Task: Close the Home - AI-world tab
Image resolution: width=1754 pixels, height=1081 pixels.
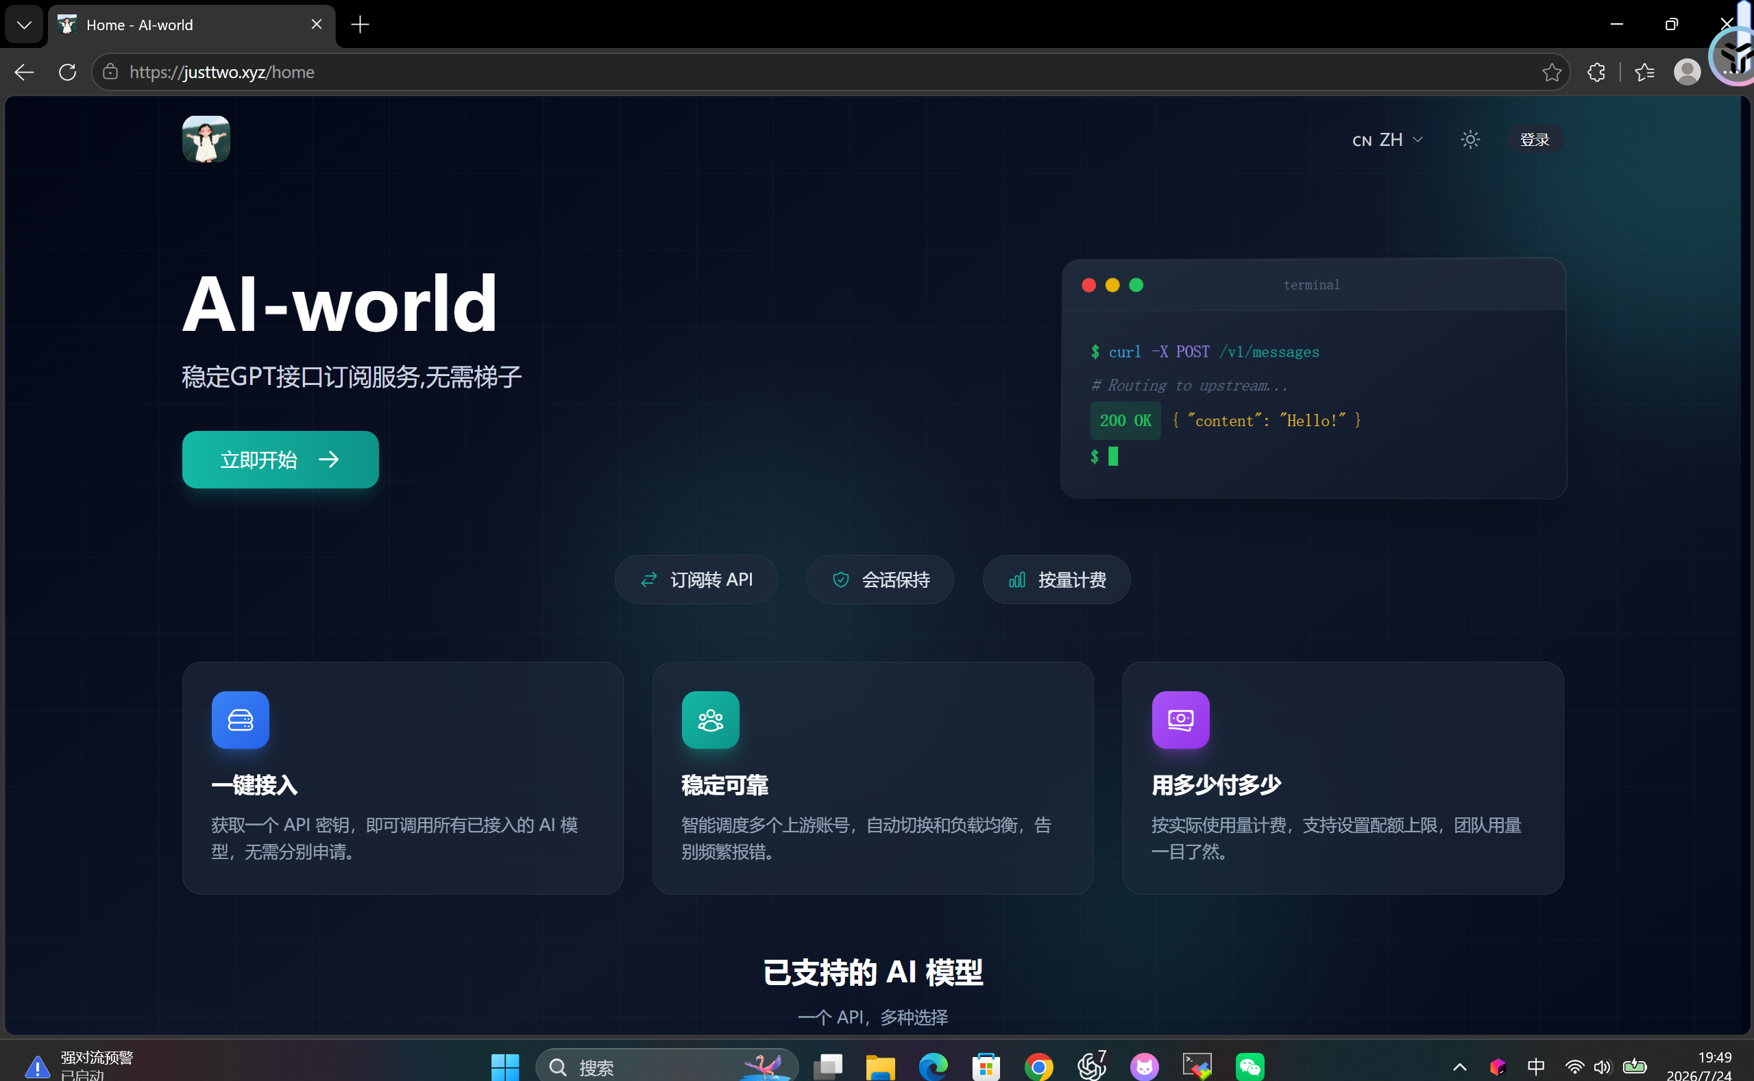Action: pos(316,25)
